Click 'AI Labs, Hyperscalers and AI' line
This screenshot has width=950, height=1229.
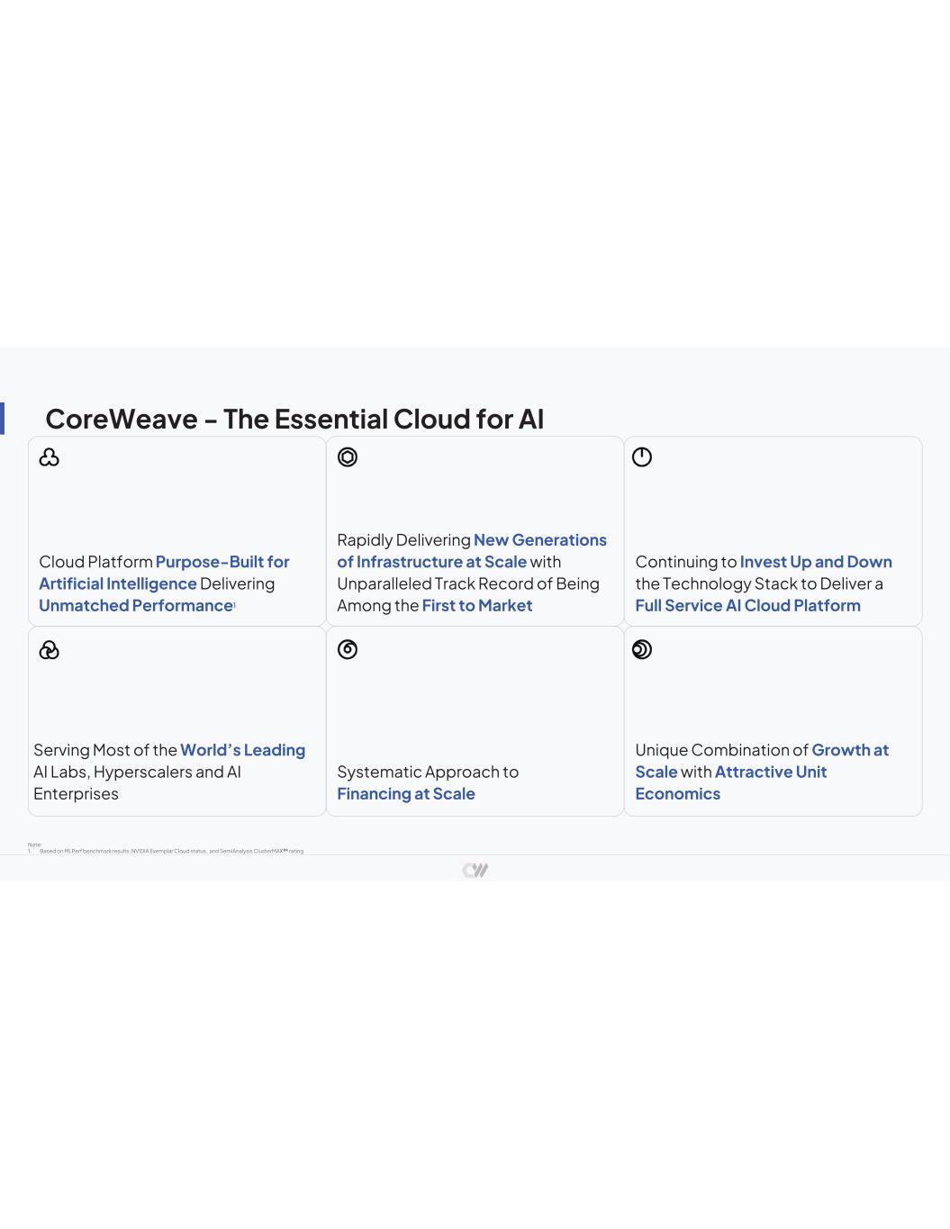pyautogui.click(x=137, y=772)
